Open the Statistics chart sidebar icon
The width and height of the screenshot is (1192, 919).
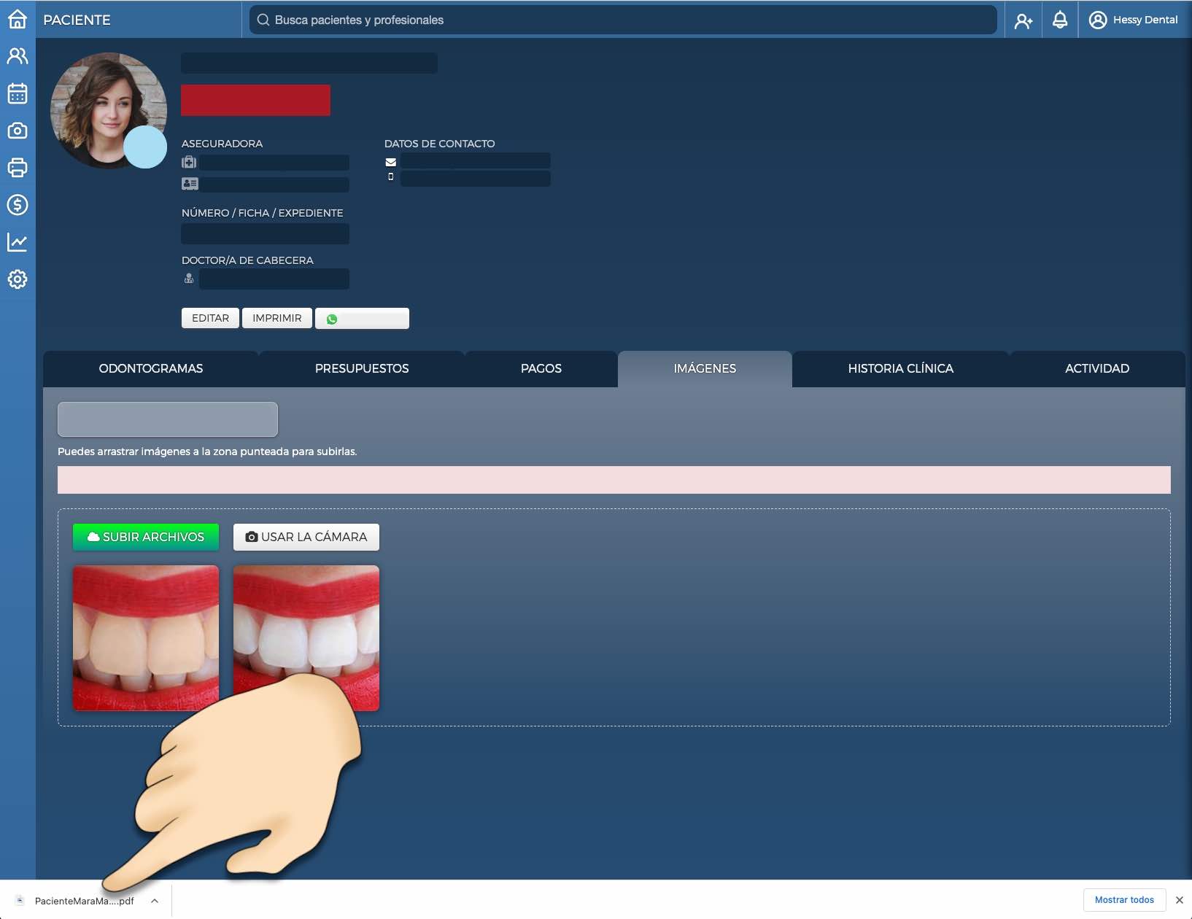pyautogui.click(x=18, y=242)
